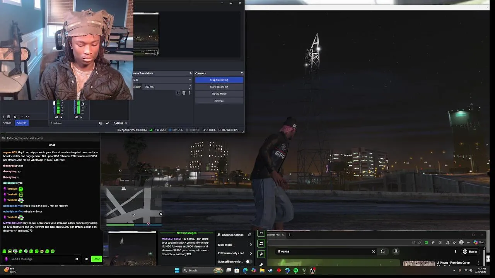Open options for Lil Wayne President Carter video
495x278 pixels.
(x=478, y=263)
